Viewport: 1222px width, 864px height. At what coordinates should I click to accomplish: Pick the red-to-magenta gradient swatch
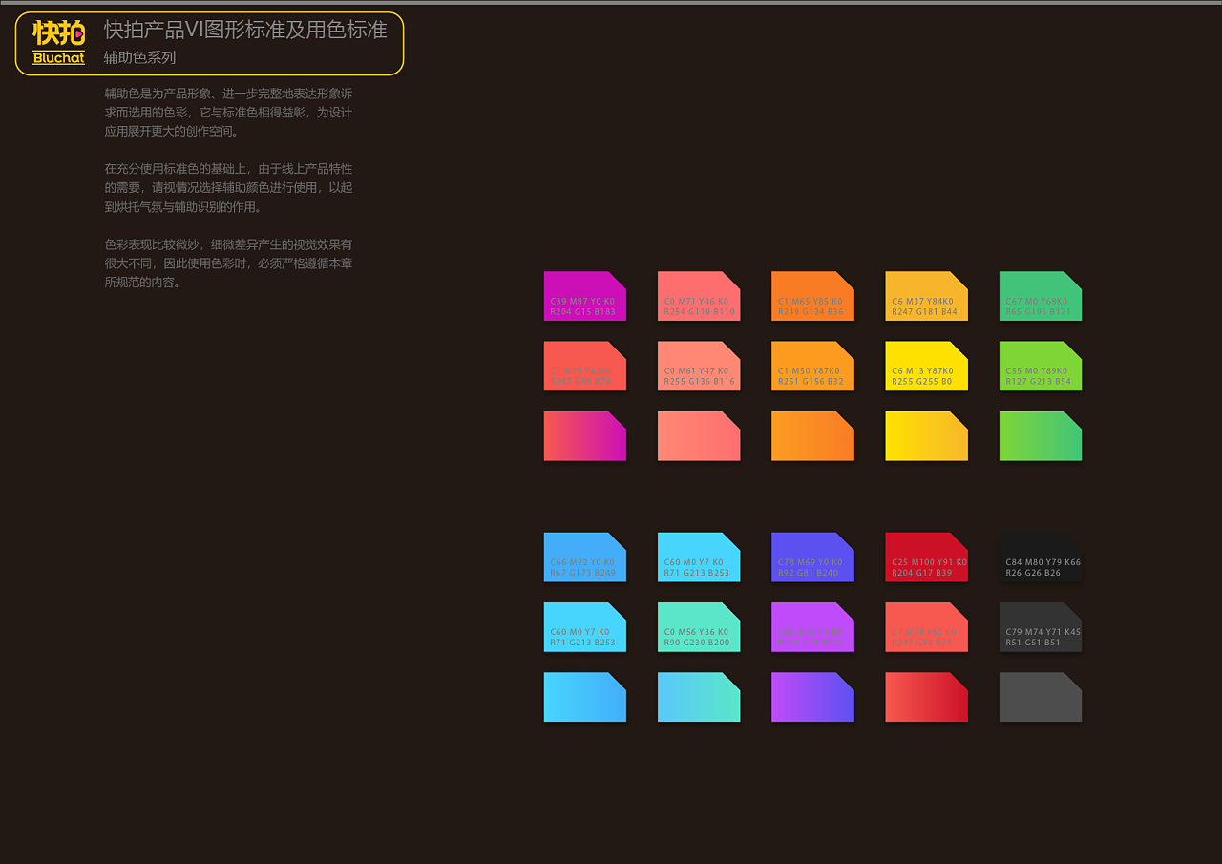pyautogui.click(x=584, y=436)
